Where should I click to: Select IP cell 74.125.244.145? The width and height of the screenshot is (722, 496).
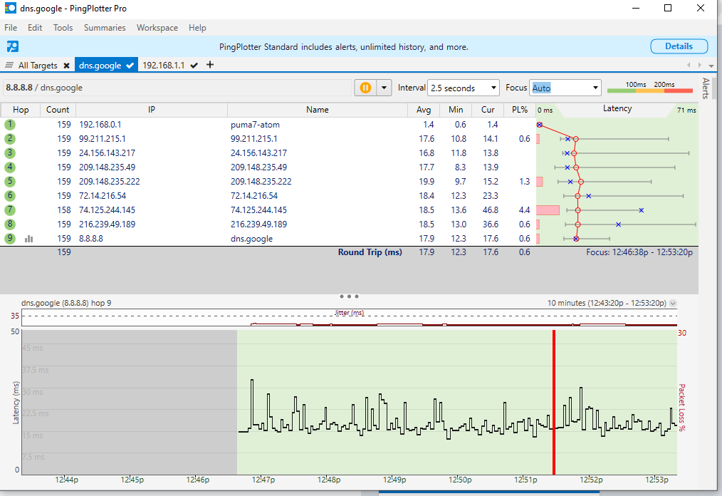click(x=108, y=210)
